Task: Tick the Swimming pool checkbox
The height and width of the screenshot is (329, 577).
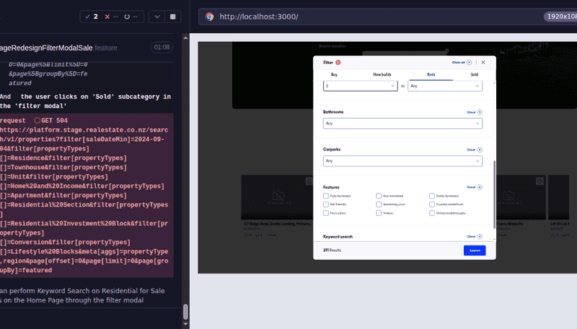Action: 379,204
